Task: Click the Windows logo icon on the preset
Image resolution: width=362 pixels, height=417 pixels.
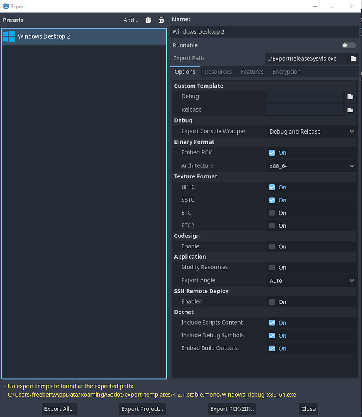Action: (x=9, y=36)
